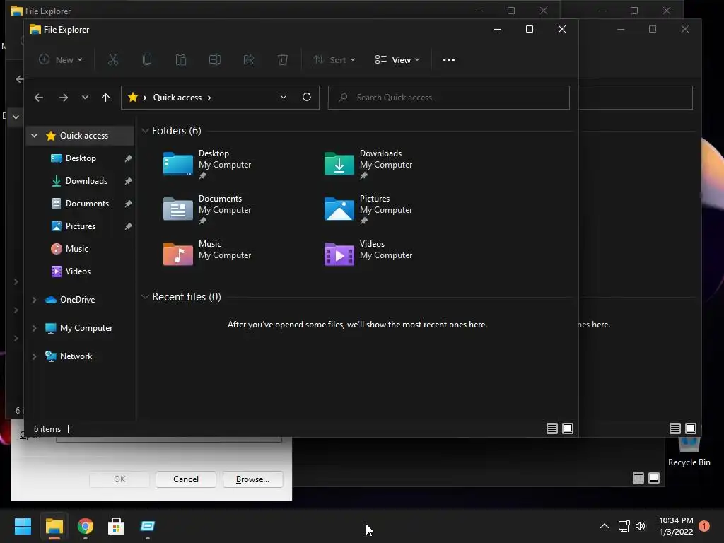This screenshot has height=543, width=724.
Task: Select the Downloads folder icon
Action: tap(339, 163)
